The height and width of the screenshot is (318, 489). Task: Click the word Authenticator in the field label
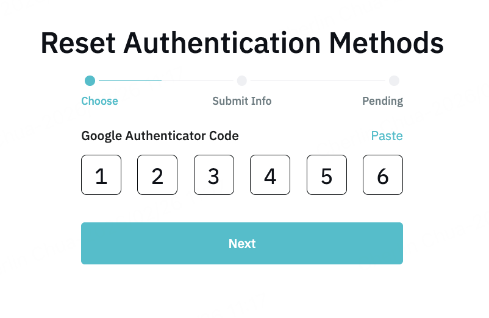coord(163,136)
